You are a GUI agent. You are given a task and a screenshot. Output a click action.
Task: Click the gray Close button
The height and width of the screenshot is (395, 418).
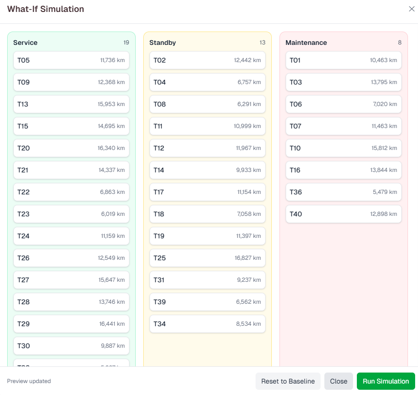338,381
